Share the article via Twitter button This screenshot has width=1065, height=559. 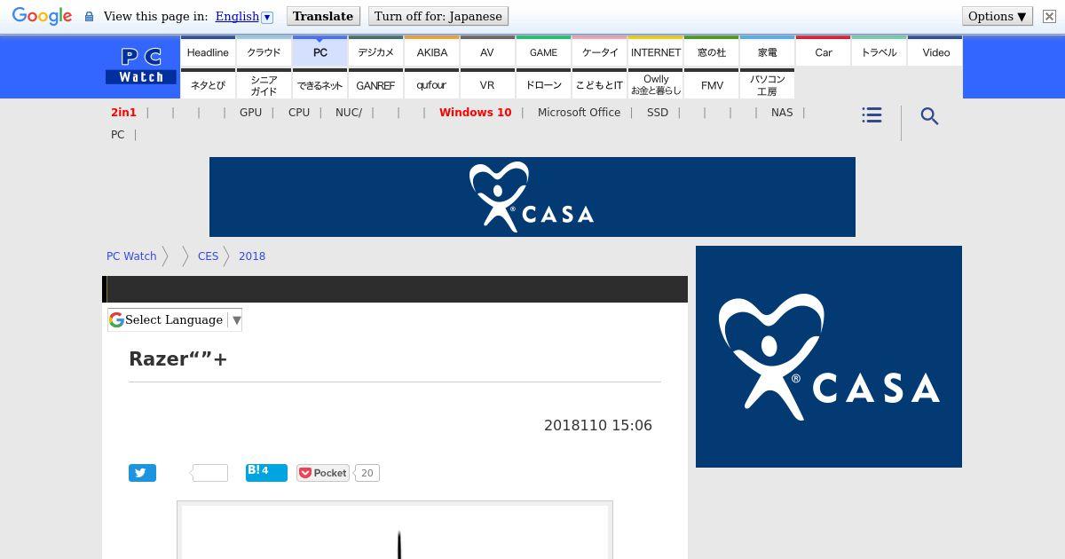click(x=142, y=473)
